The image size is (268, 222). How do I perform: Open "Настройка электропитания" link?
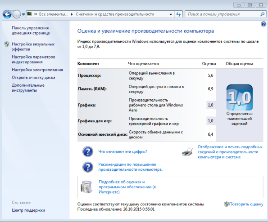pos(37,70)
